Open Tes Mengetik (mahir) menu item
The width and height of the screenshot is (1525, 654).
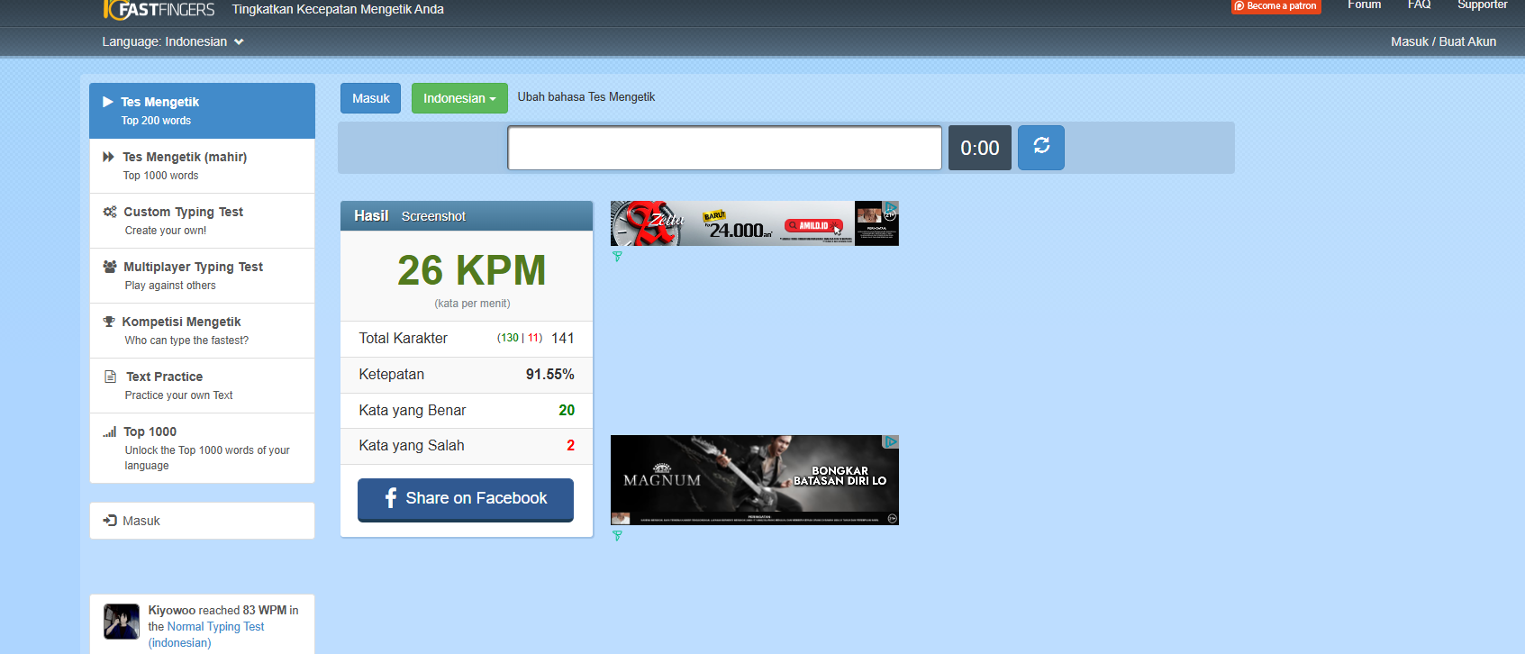(x=202, y=166)
